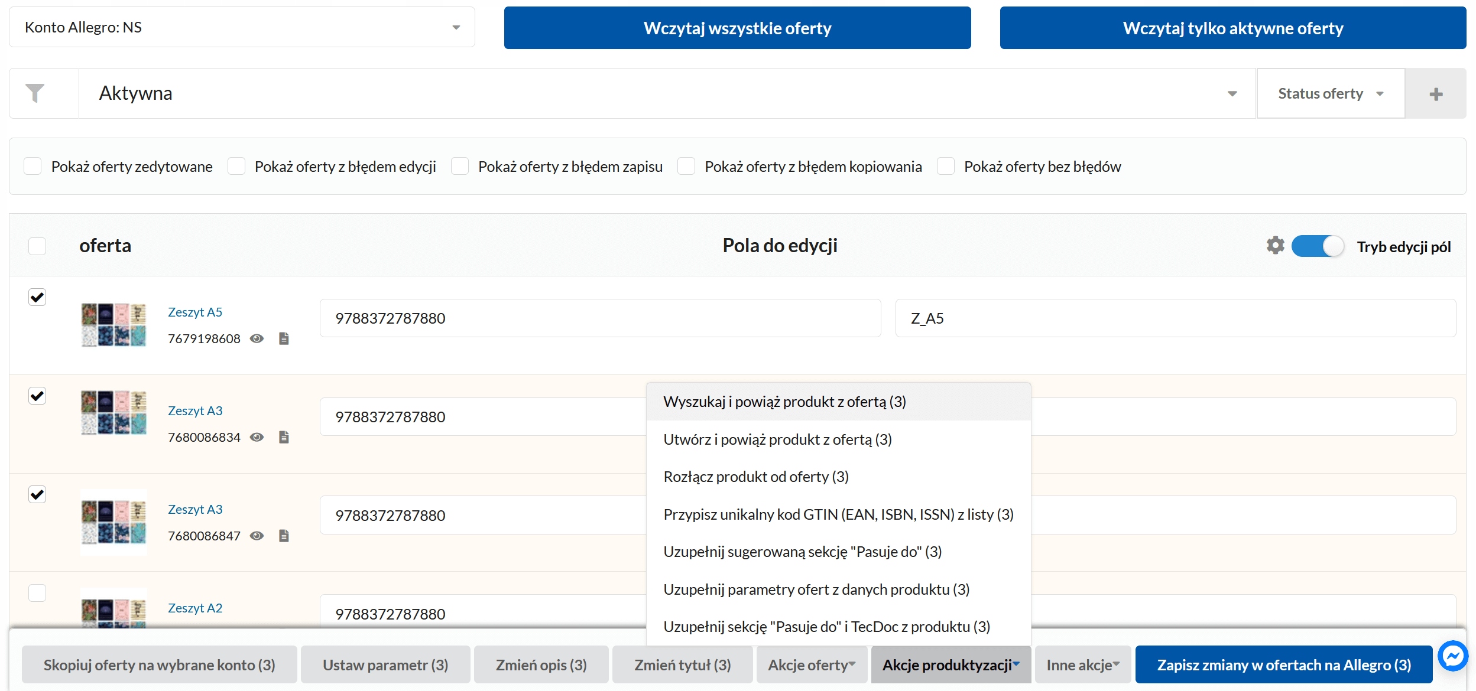Viewport: 1476px width, 691px height.
Task: Uncheck the Zeszyt A5 offer checkbox
Action: coord(37,297)
